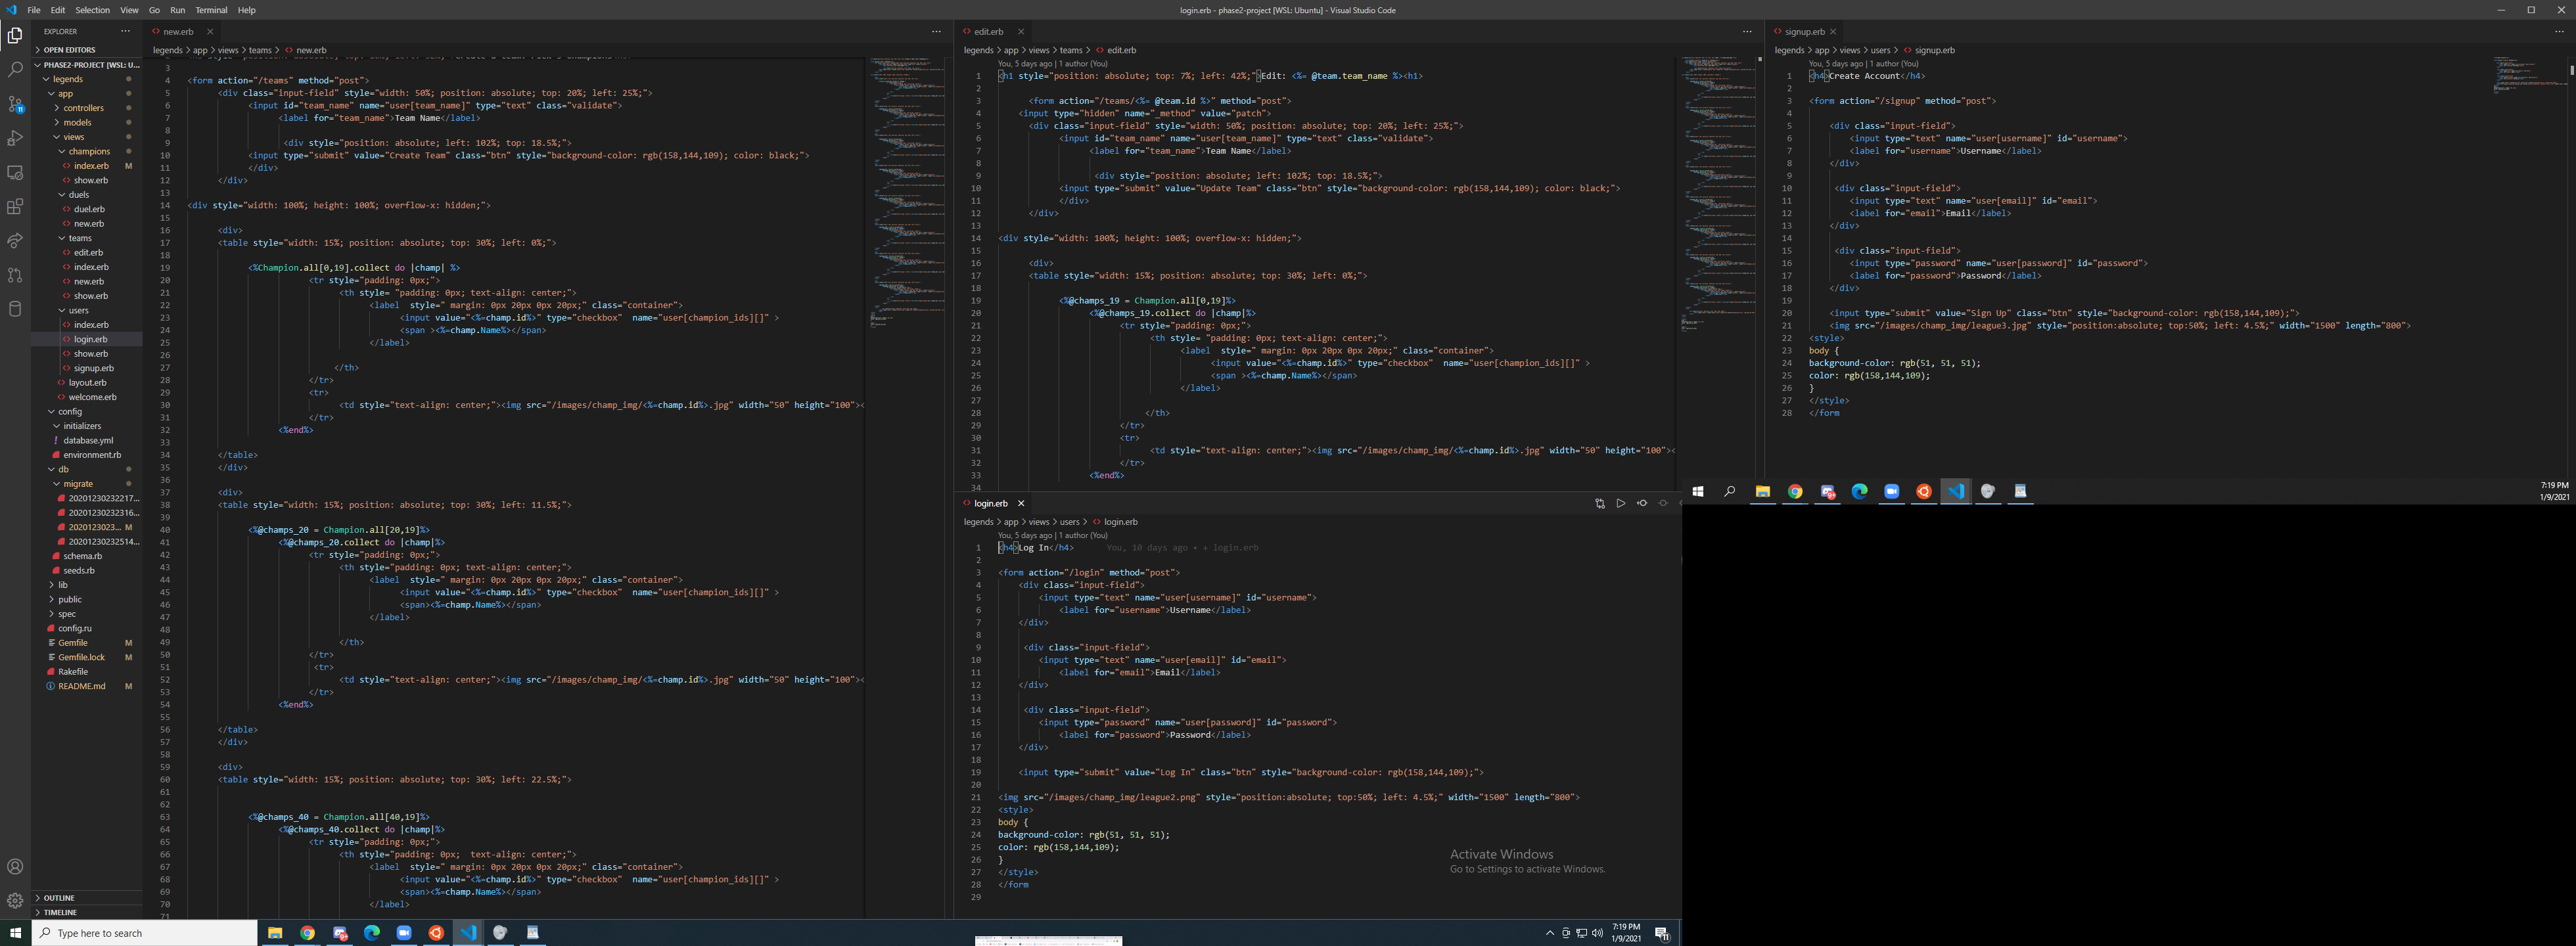Open signup.erb in the users folder

(93, 368)
